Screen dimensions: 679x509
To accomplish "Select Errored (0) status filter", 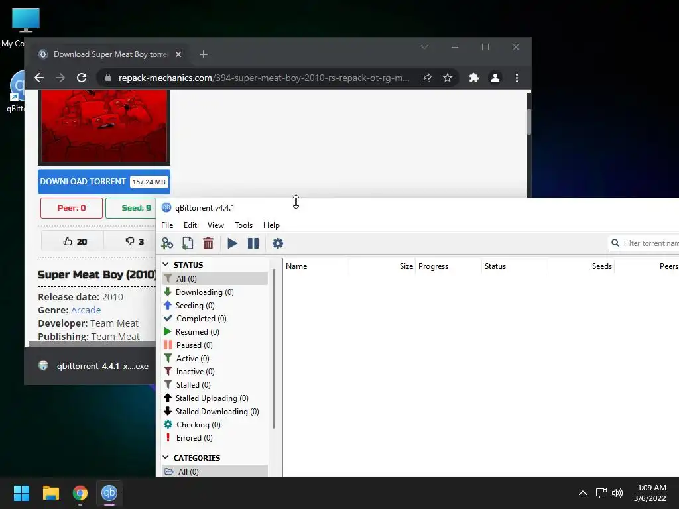I will pyautogui.click(x=215, y=438).
